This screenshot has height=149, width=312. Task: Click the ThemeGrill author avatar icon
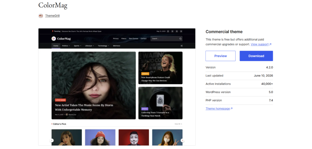41,16
